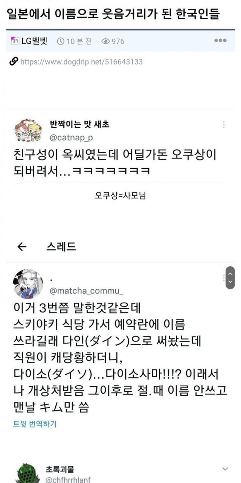
Task: Click the @matcha_commu_ handle
Action: coord(86,291)
